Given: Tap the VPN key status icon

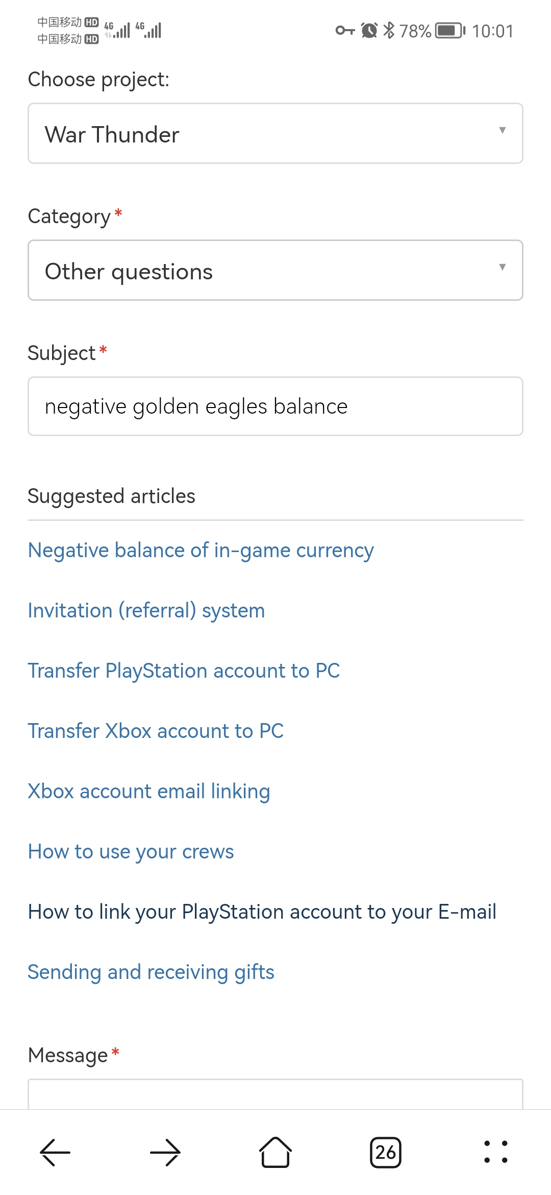Looking at the screenshot, I should pos(345,31).
